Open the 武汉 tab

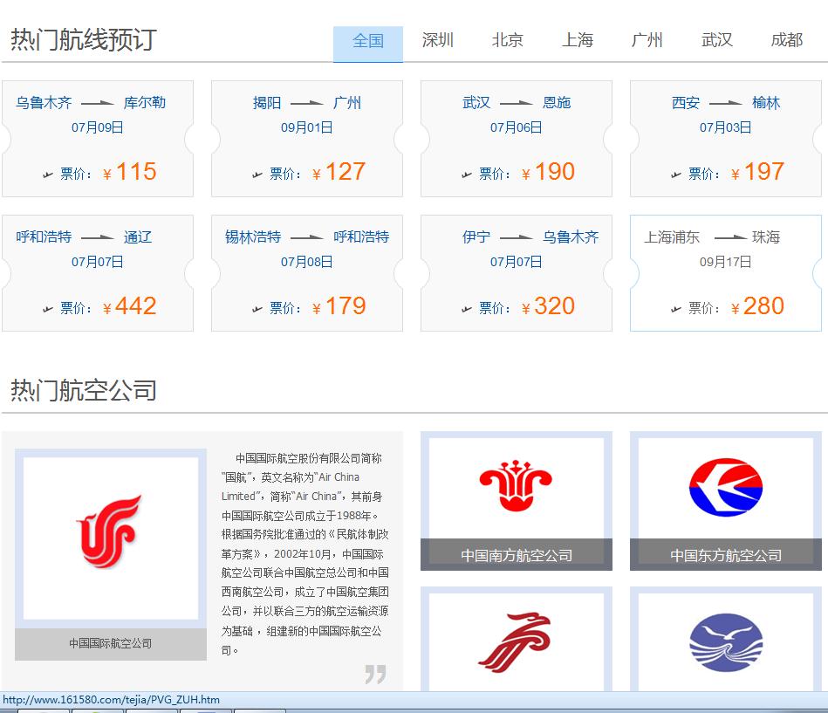[716, 40]
